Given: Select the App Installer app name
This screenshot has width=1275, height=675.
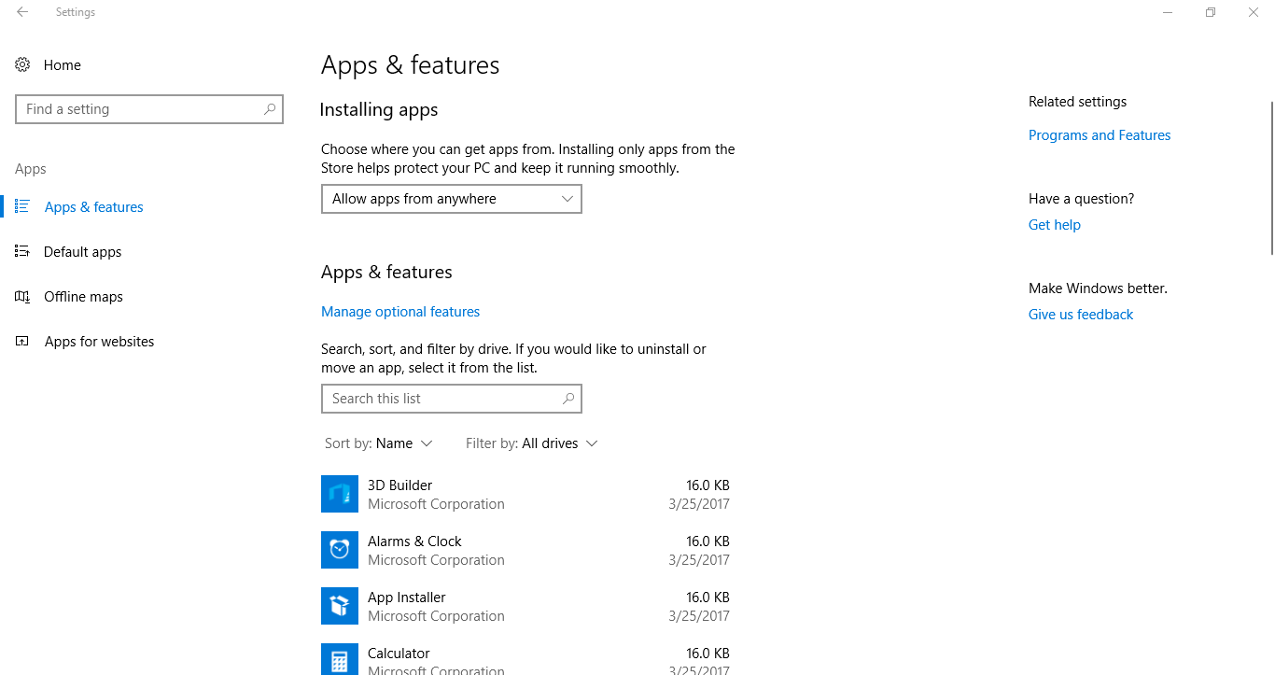Looking at the screenshot, I should tap(407, 598).
